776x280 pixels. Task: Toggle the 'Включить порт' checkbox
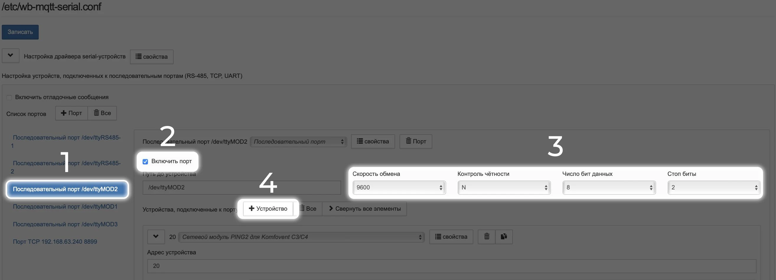pyautogui.click(x=145, y=162)
